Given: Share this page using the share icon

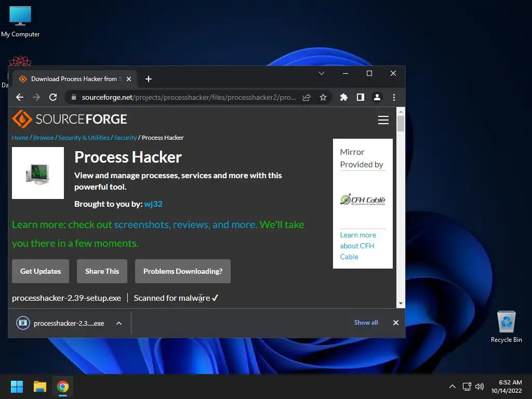Looking at the screenshot, I should 307,97.
